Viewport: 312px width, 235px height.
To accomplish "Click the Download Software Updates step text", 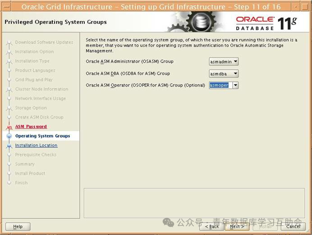I will (44, 42).
